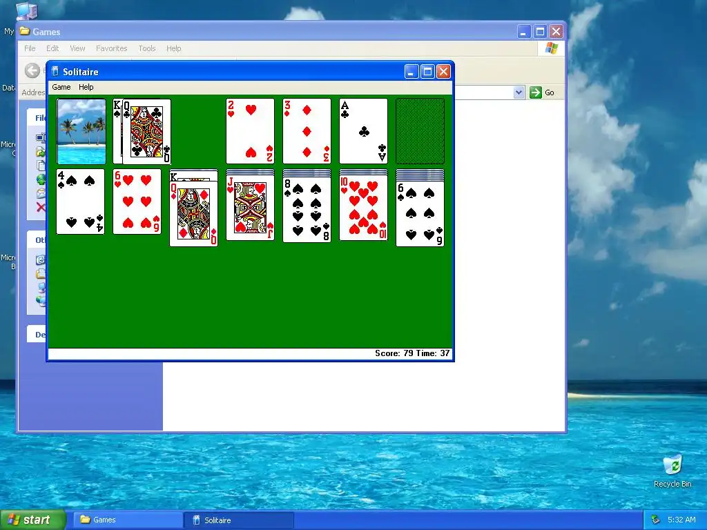Select the 8 of Spades tableau card
Screen dimensions: 707x530
click(307, 210)
